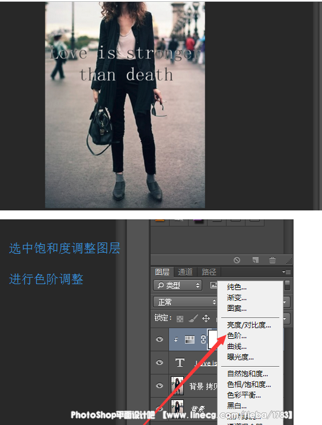Screen dimensions: 322x425
Task: Select 图案... fill layer option
Action: coord(237,308)
